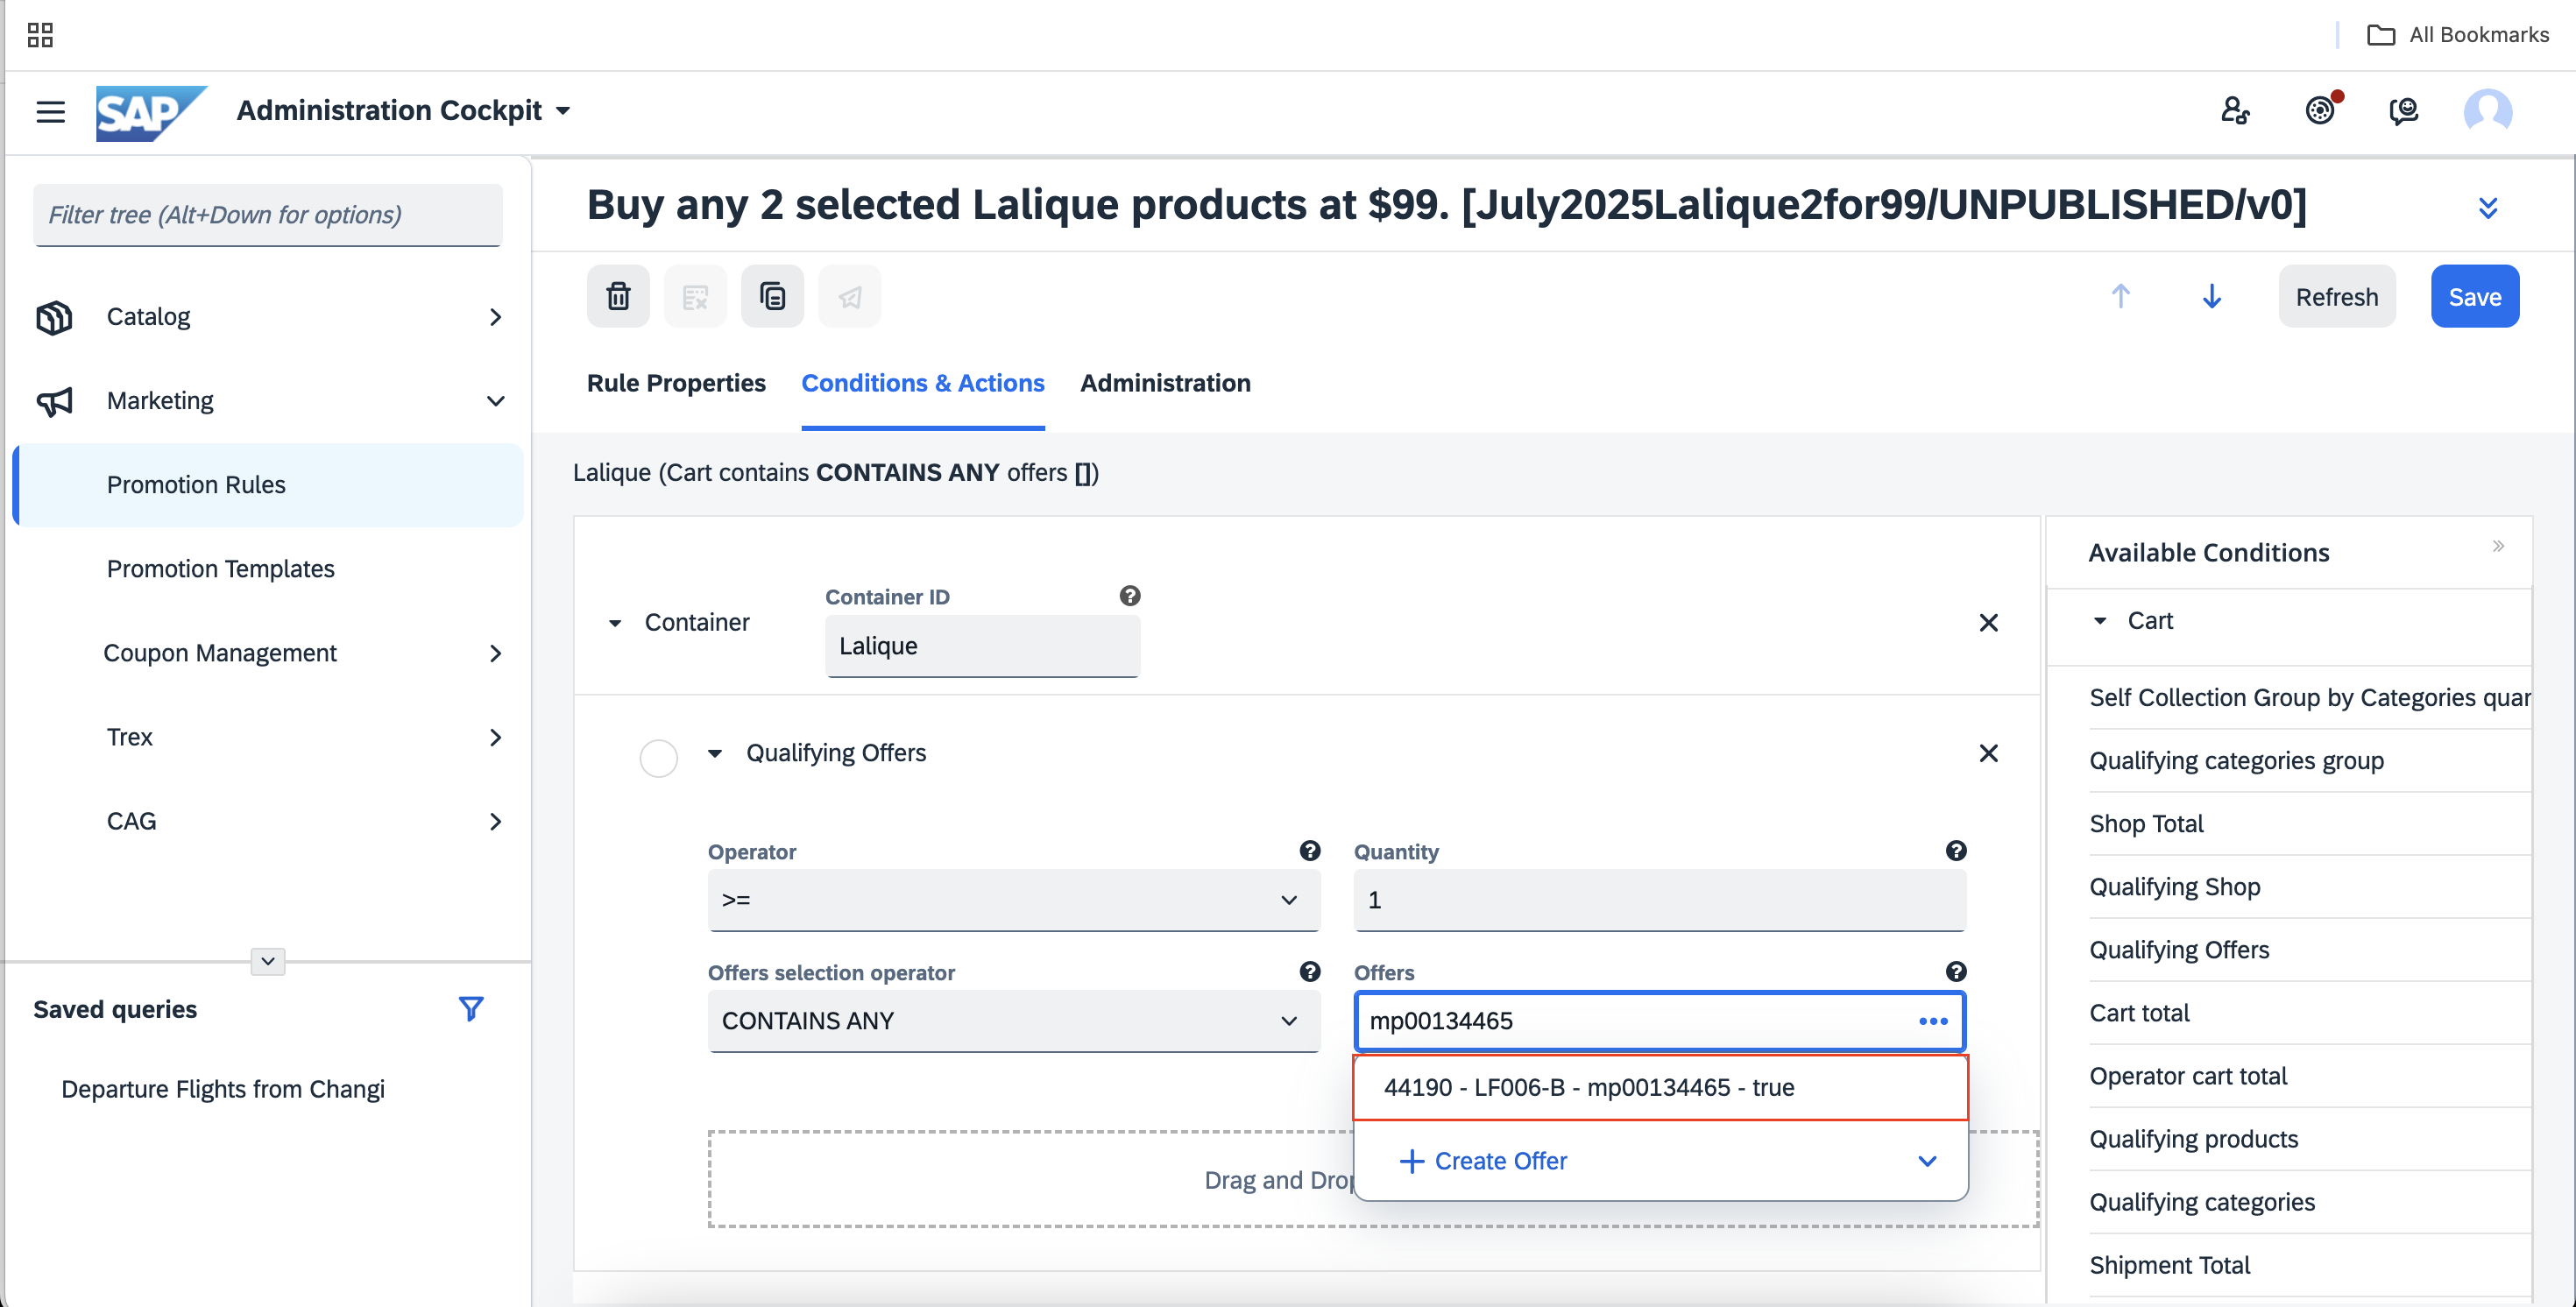Select Qualifying categories group condition
Image resolution: width=2576 pixels, height=1307 pixels.
pyautogui.click(x=2236, y=761)
